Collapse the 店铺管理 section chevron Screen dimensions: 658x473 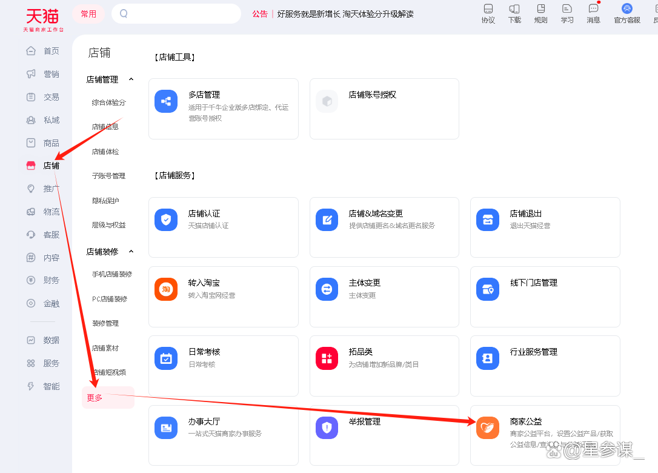131,79
